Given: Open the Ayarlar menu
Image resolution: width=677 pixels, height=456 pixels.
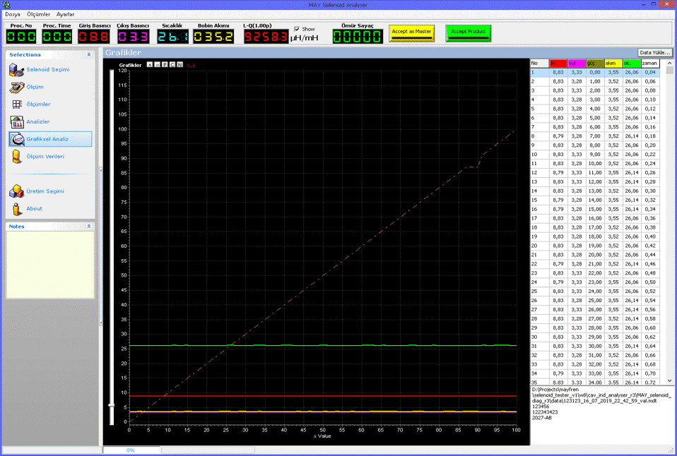Looking at the screenshot, I should [65, 14].
